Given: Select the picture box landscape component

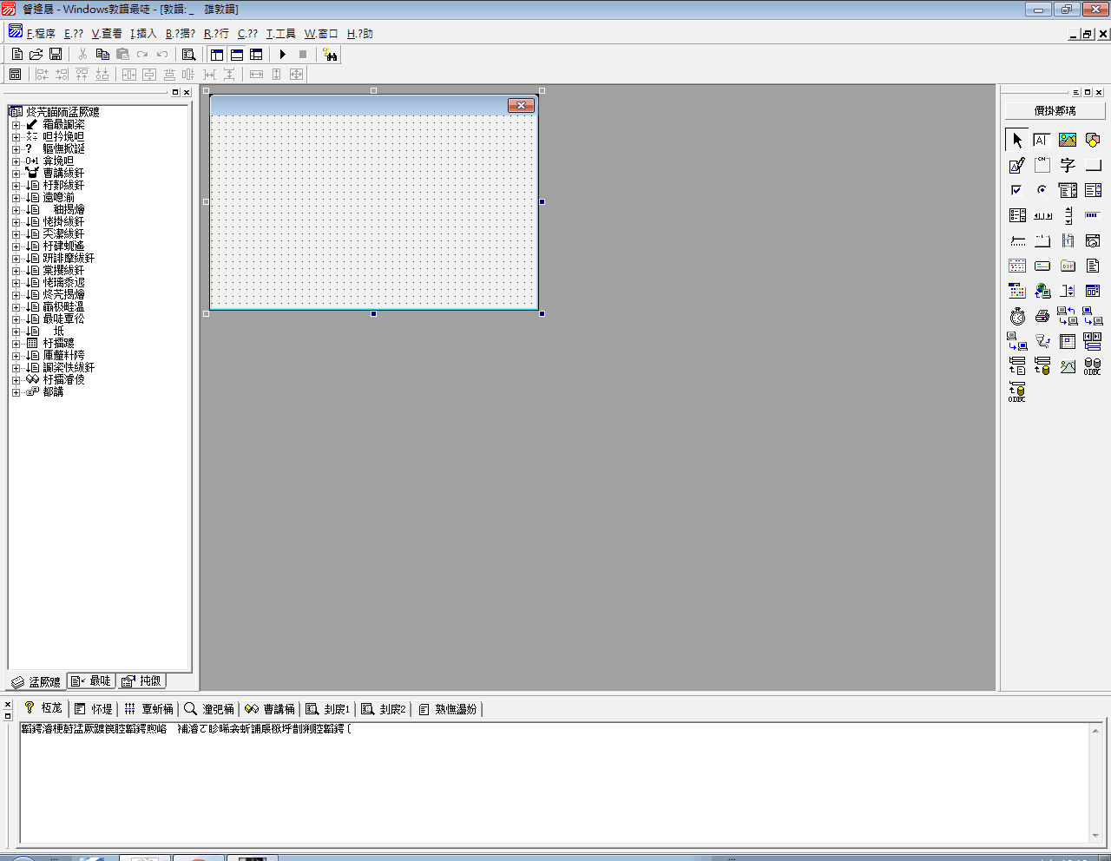Looking at the screenshot, I should point(1068,140).
